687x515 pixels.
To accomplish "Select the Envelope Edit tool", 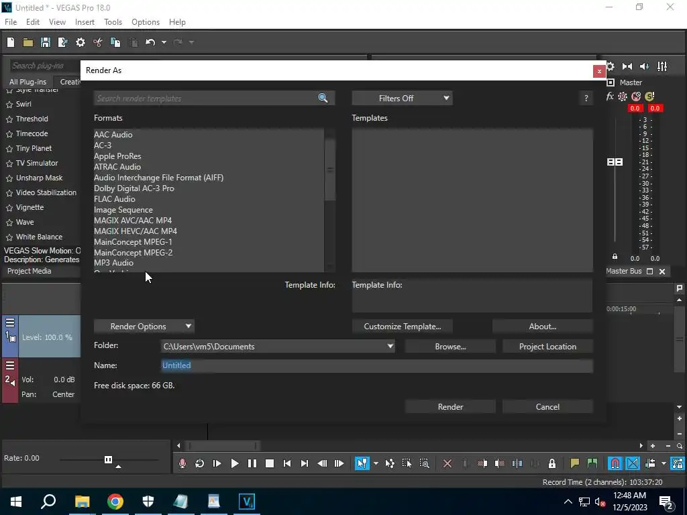I will (390, 463).
